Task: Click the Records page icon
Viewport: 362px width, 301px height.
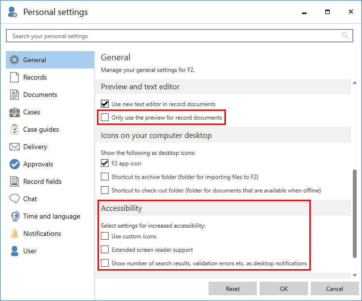Action: [14, 77]
